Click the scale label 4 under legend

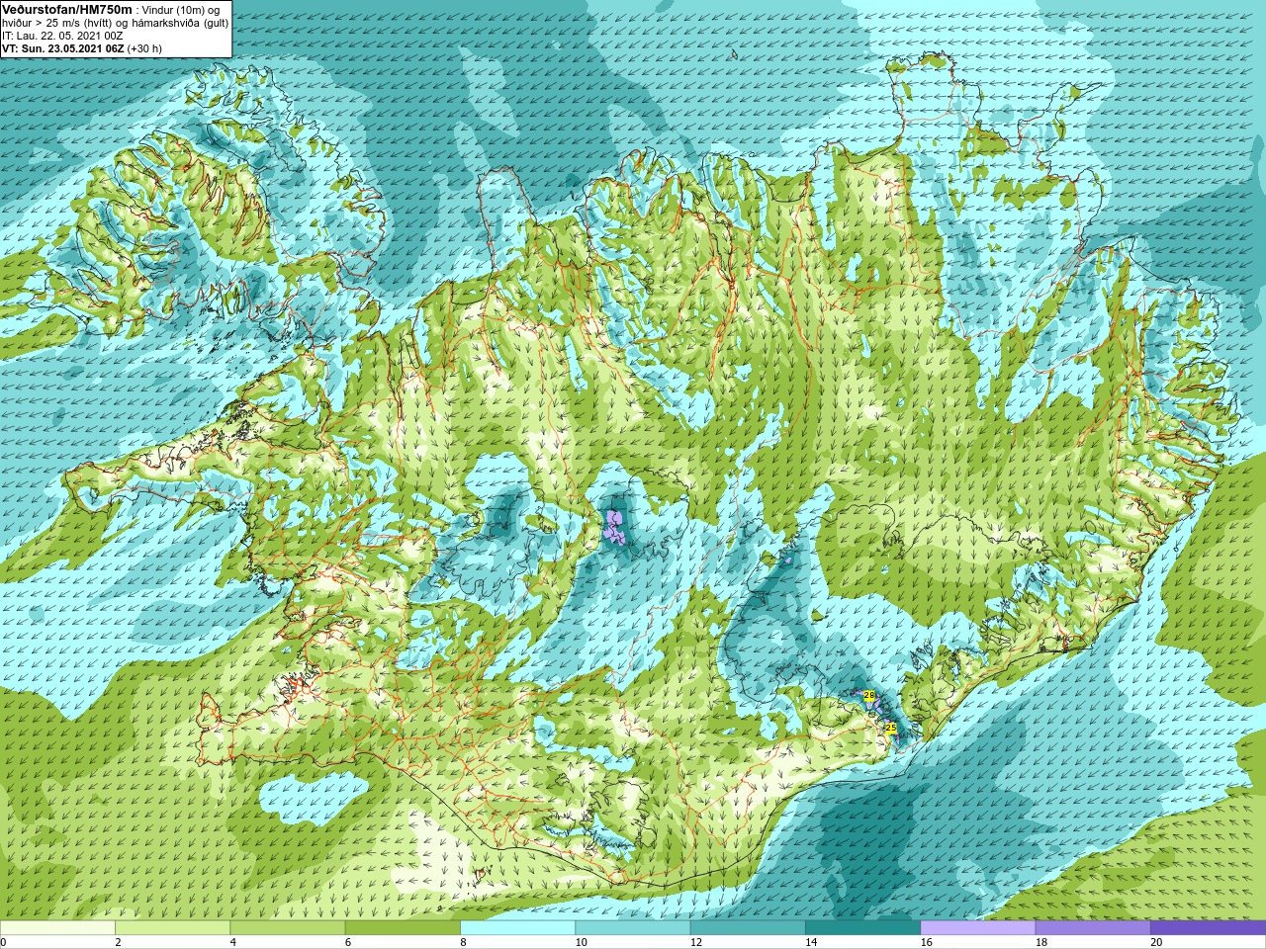(x=232, y=942)
